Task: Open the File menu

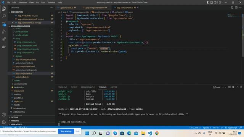Action: [8, 3]
